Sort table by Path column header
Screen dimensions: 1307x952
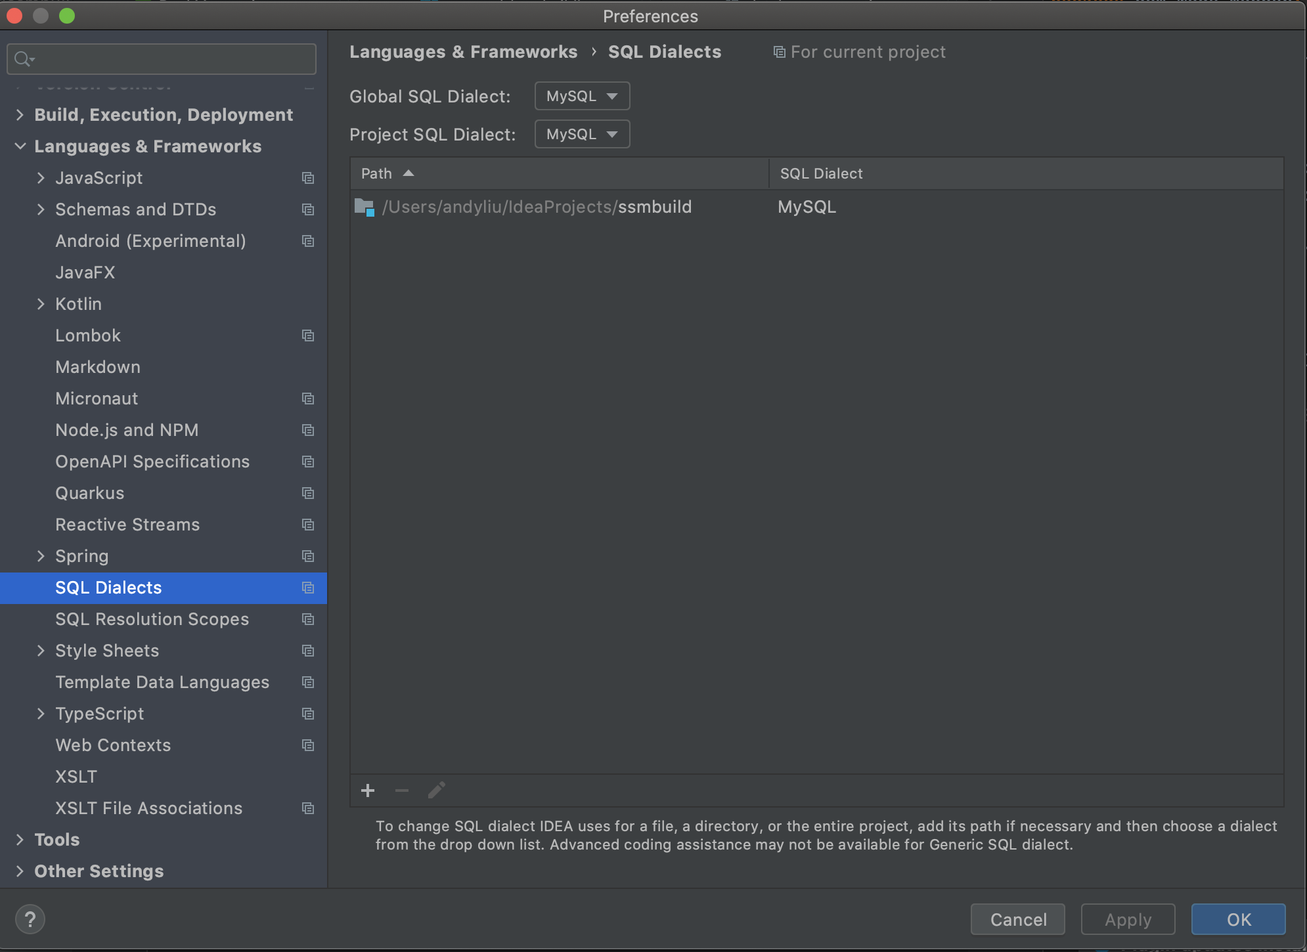377,174
